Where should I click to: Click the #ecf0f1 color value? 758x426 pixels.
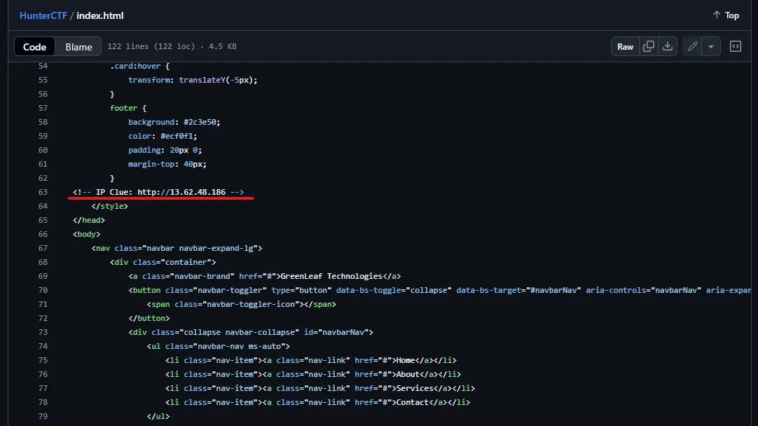(x=177, y=136)
